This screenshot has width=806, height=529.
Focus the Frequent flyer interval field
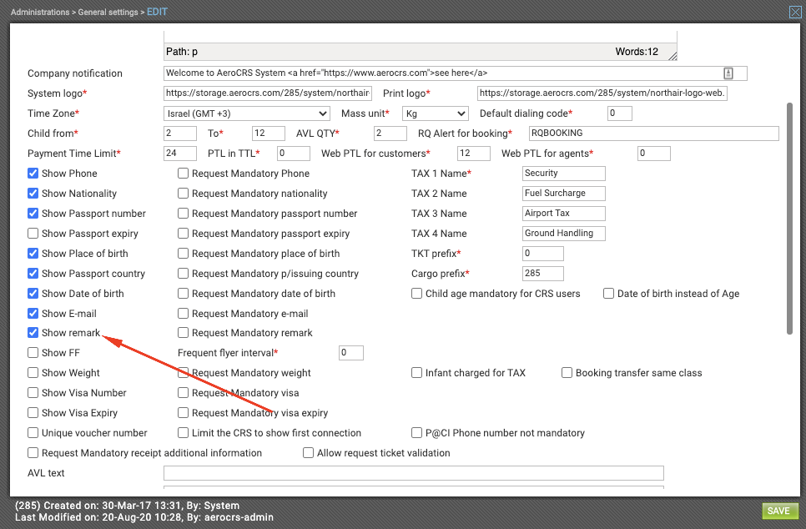coord(351,353)
